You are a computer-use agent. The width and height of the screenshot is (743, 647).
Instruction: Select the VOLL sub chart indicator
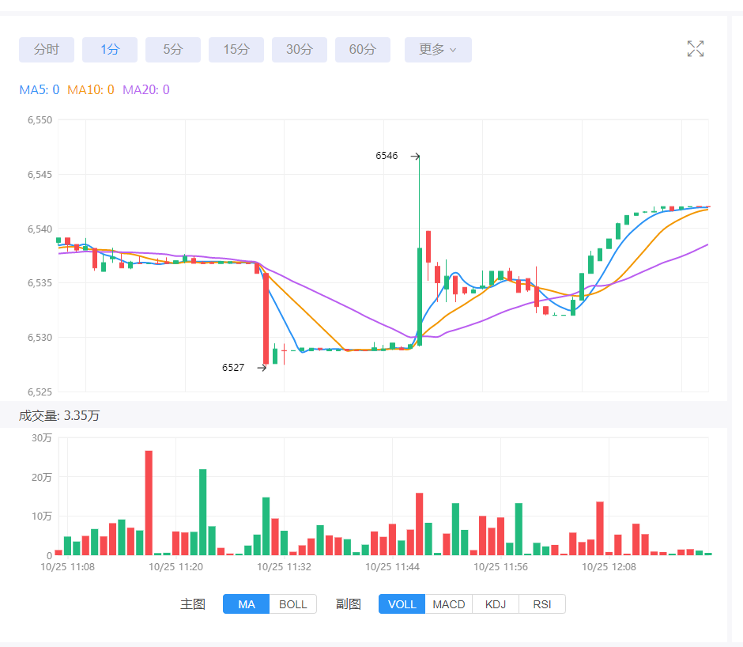coord(402,603)
